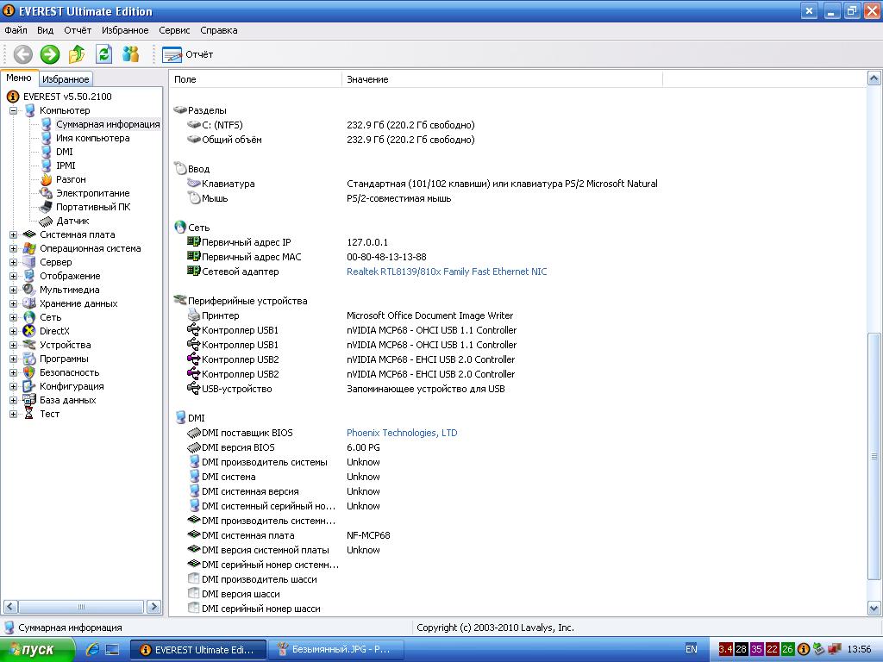Viewport: 883px width, 662px height.
Task: Open the Избранное menu in menu bar
Action: pos(125,30)
